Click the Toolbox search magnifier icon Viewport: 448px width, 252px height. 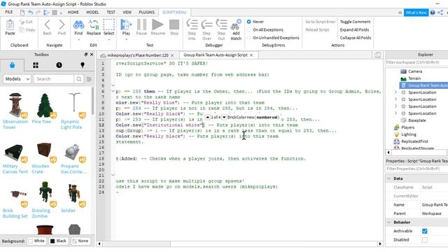[x=78, y=79]
